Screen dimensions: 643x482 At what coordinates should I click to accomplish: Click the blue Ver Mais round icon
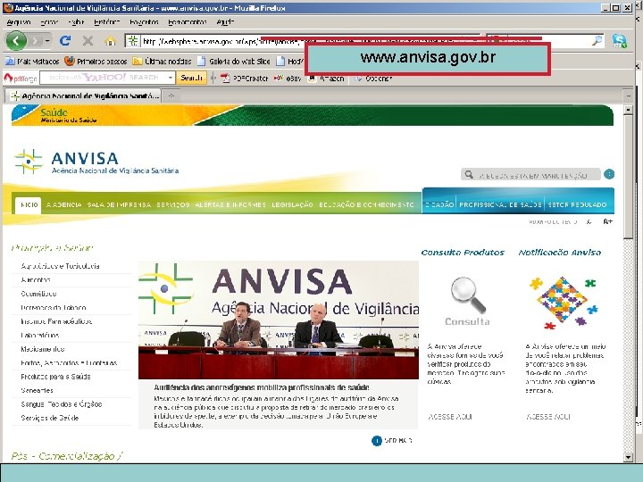tap(377, 441)
